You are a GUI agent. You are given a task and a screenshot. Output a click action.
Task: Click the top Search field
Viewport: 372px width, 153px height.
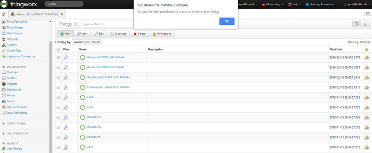tap(64, 4)
